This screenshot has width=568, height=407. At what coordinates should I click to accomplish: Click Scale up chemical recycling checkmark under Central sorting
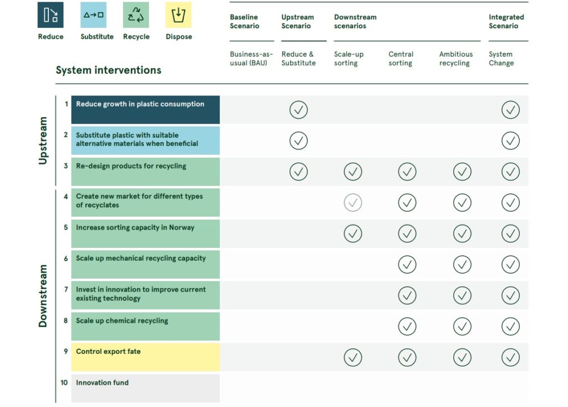point(407,327)
